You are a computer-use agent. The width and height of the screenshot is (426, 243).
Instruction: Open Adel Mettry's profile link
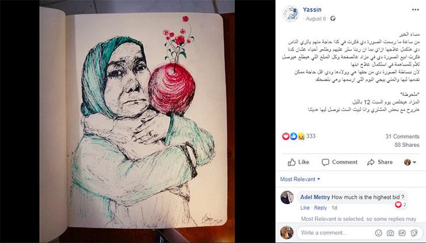pos(315,197)
